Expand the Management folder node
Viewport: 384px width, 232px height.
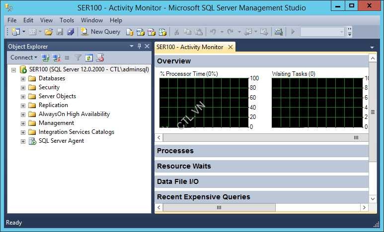23,123
